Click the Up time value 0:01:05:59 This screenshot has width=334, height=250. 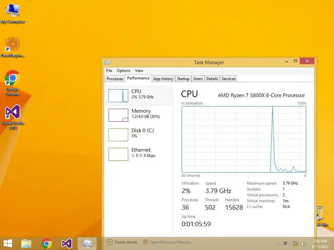coord(196,224)
